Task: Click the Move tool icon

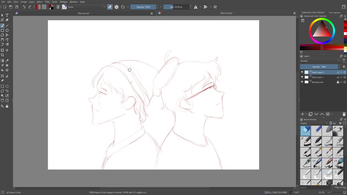Action: (7, 50)
